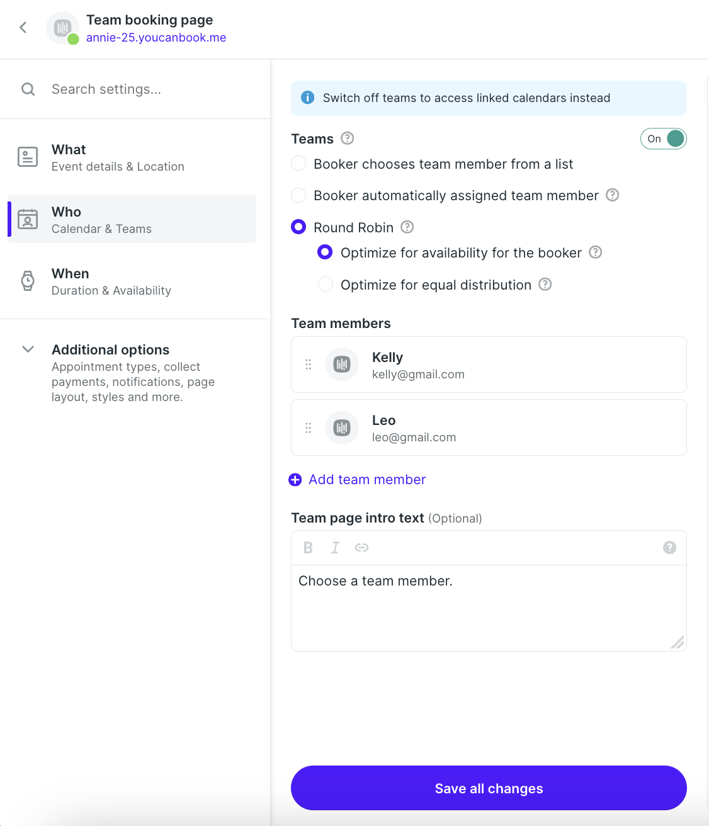Click Kelly's avatar icon
Screen dimensions: 709x826
click(342, 365)
